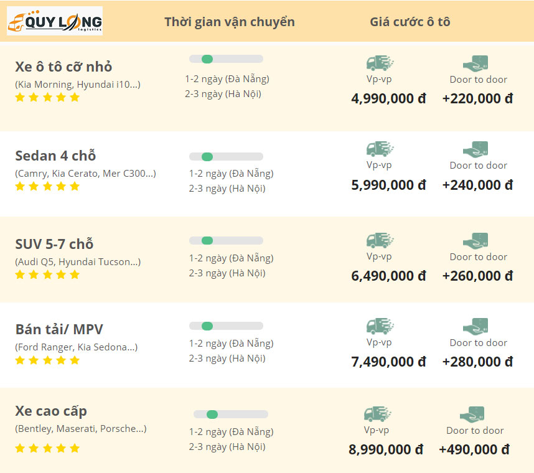534x473 pixels.
Task: Click the shipping time slider for Xe cao cấp
Action: 230,414
